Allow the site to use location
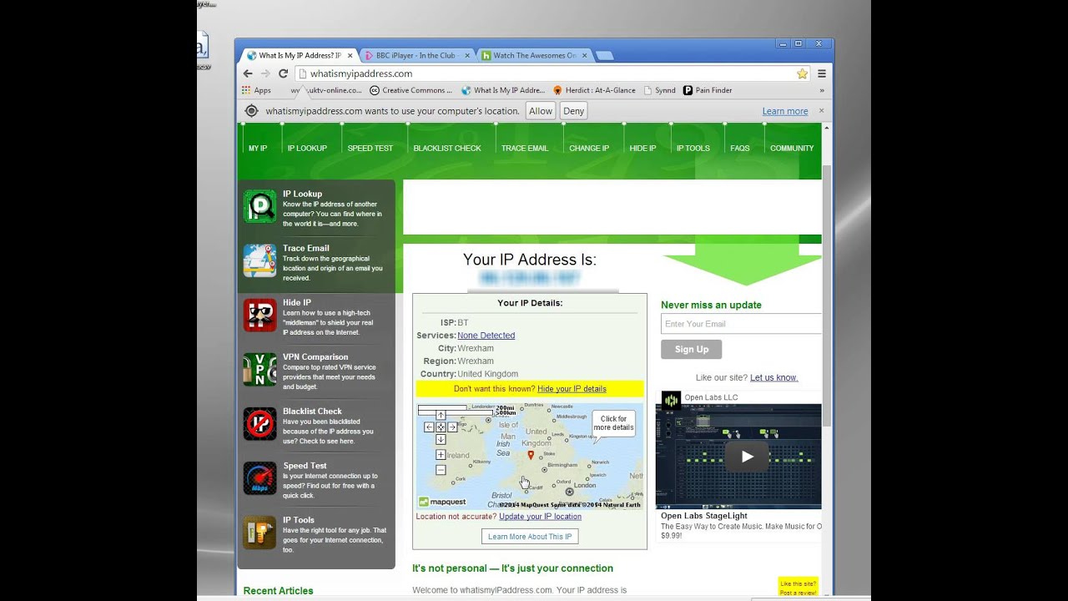 [541, 111]
